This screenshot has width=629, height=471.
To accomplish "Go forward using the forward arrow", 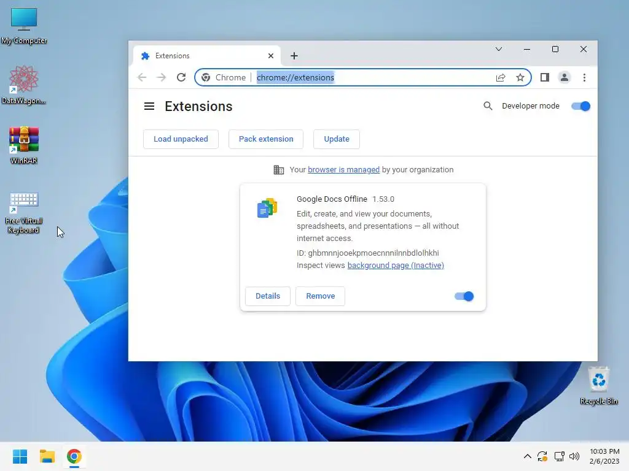I will click(162, 77).
